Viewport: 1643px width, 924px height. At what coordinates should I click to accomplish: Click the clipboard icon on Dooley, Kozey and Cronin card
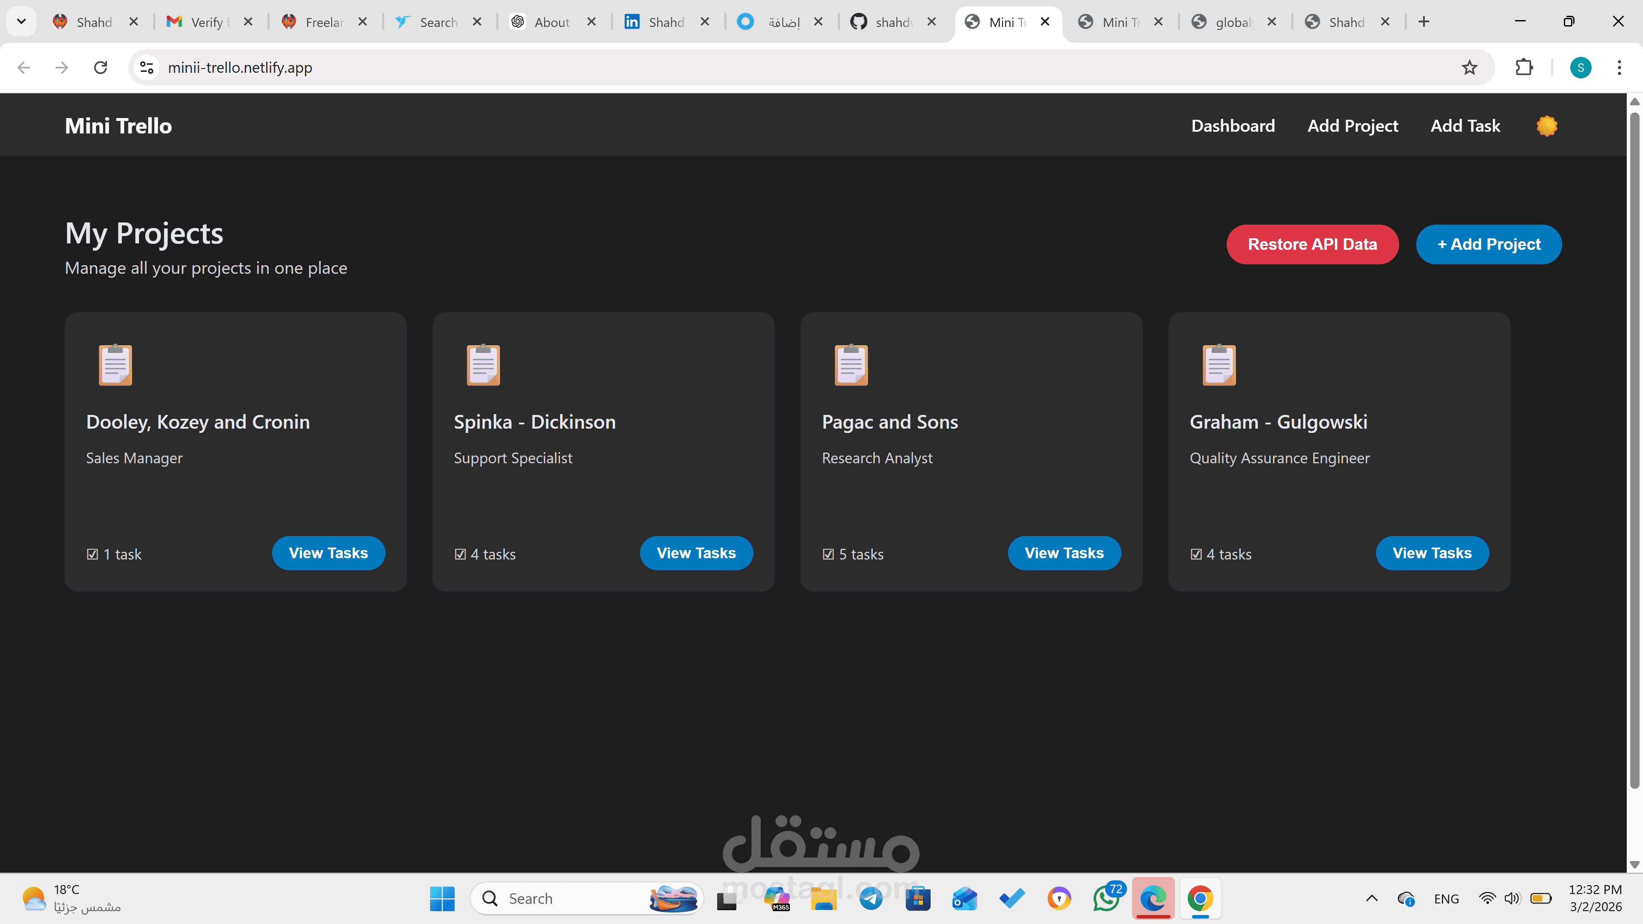click(x=116, y=365)
